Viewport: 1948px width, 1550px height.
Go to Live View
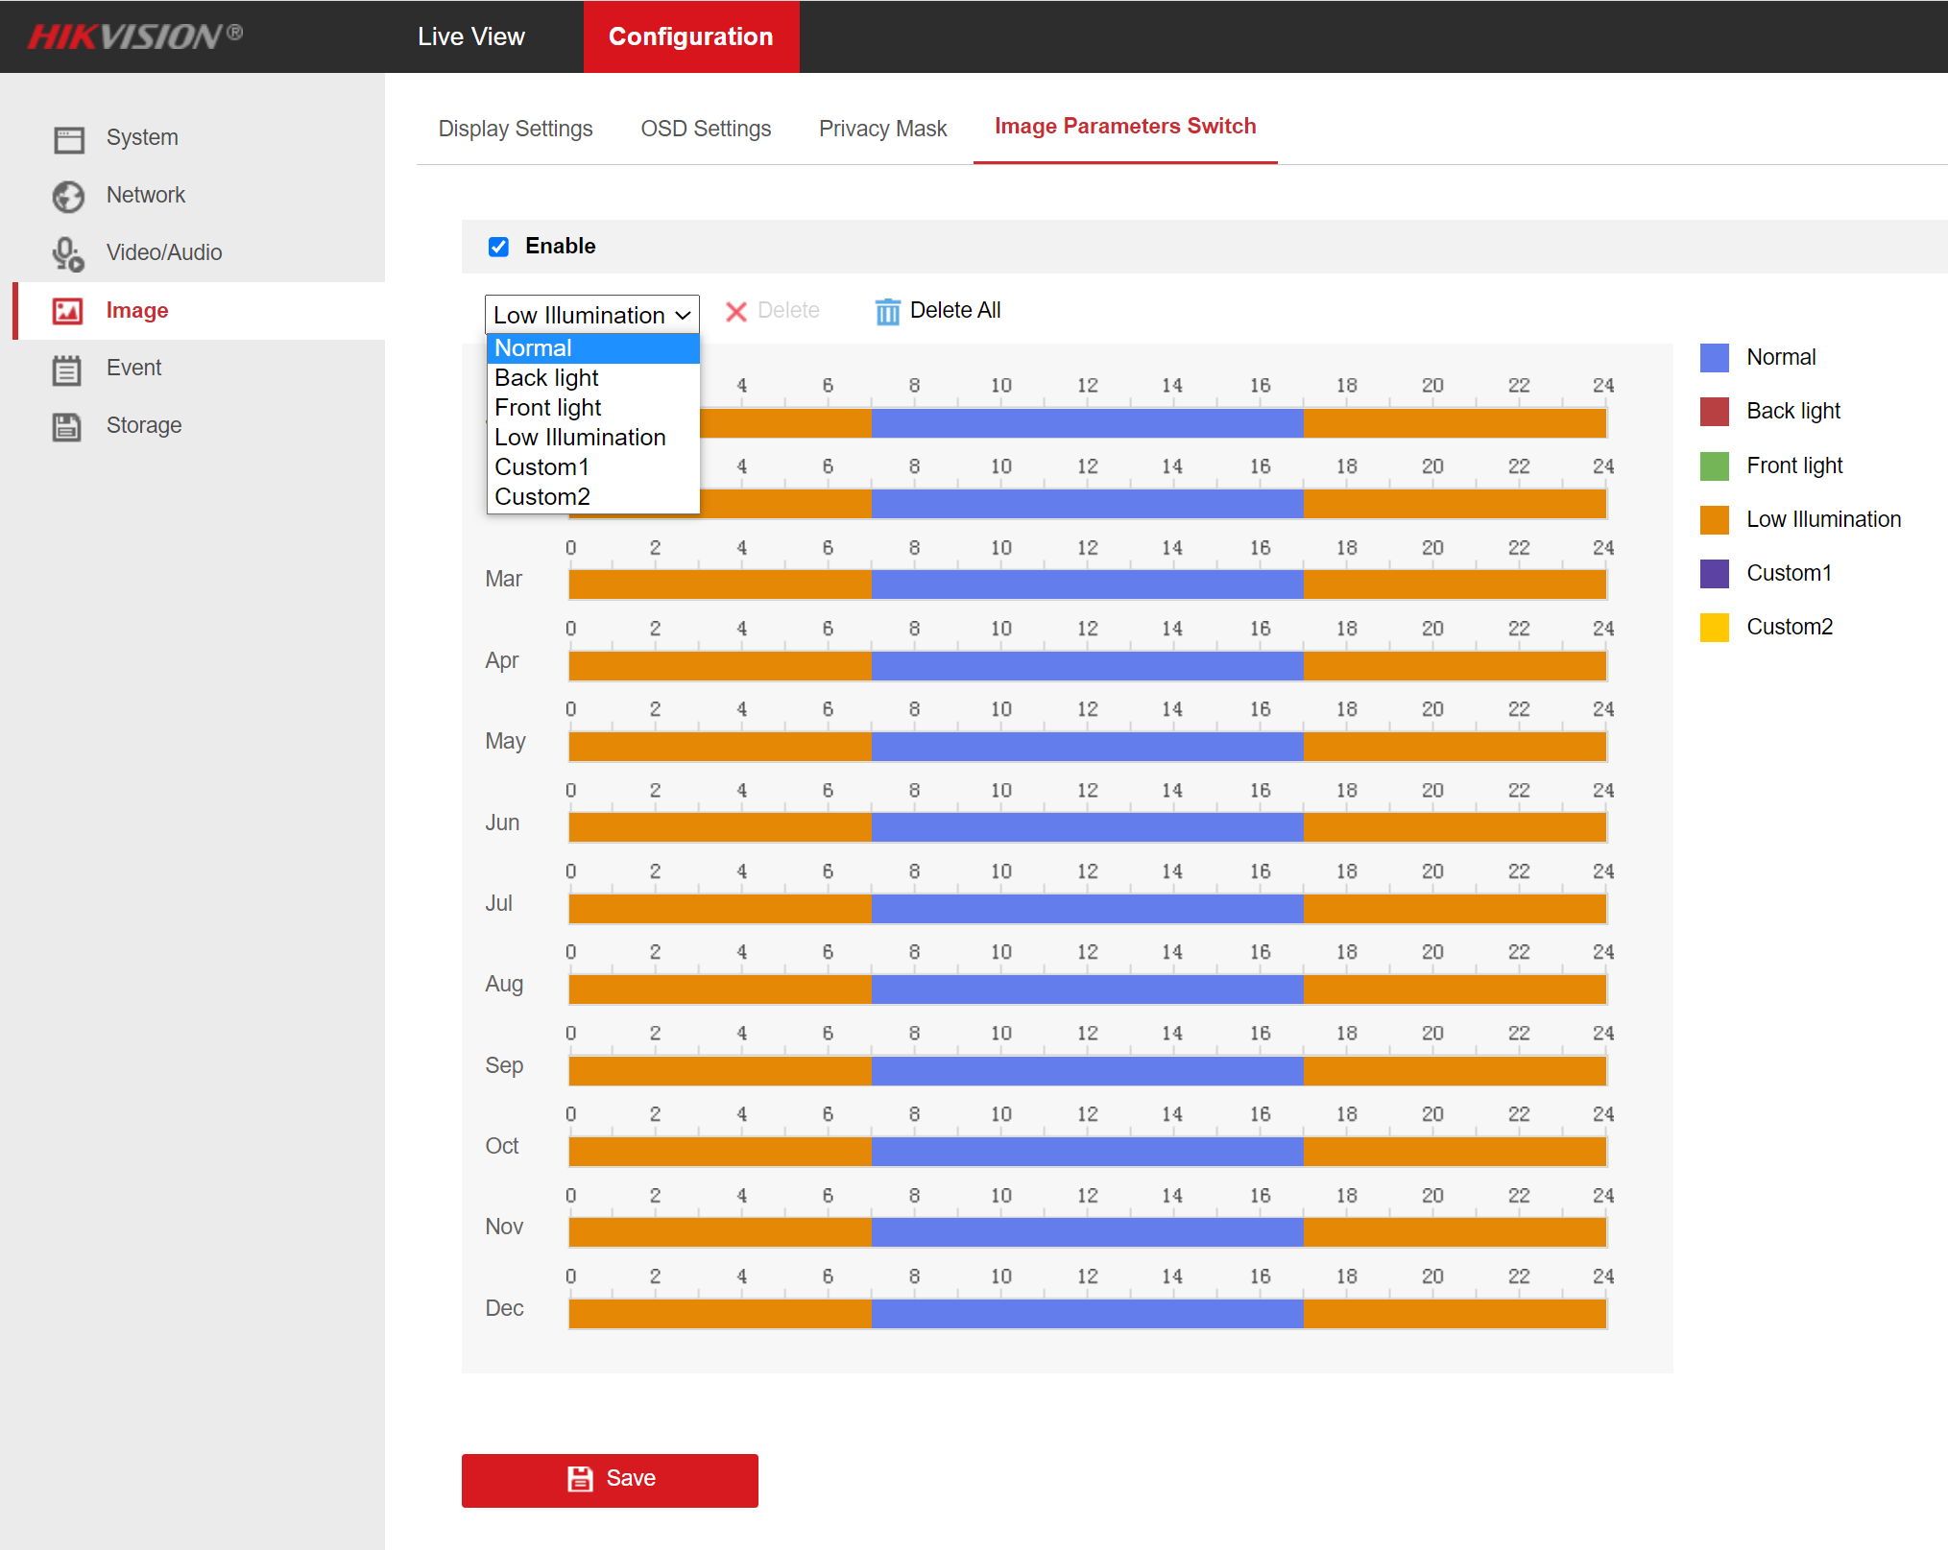pos(470,36)
